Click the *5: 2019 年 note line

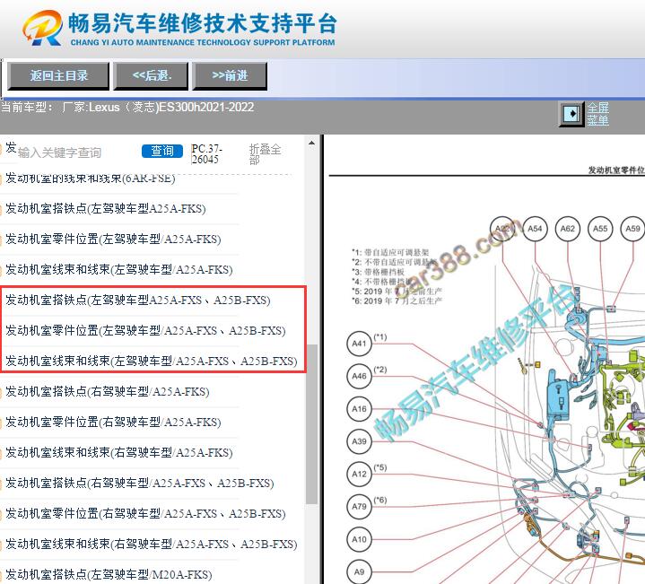[397, 292]
